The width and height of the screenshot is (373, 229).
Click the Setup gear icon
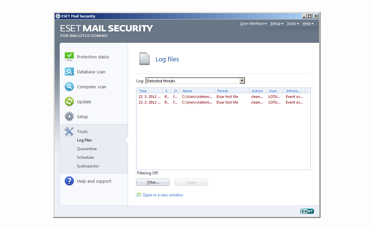(x=69, y=116)
